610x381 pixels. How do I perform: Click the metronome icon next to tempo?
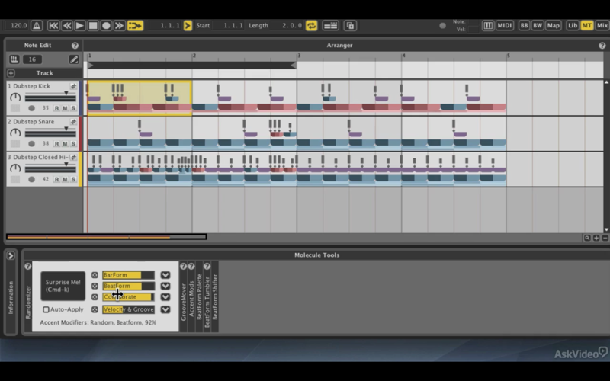37,26
